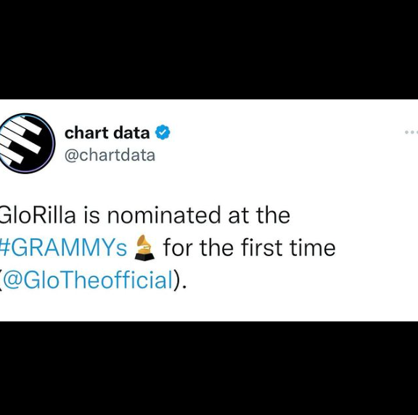Click the phrase "at the" on first line
Screen dimensions: 418x415
(259, 215)
